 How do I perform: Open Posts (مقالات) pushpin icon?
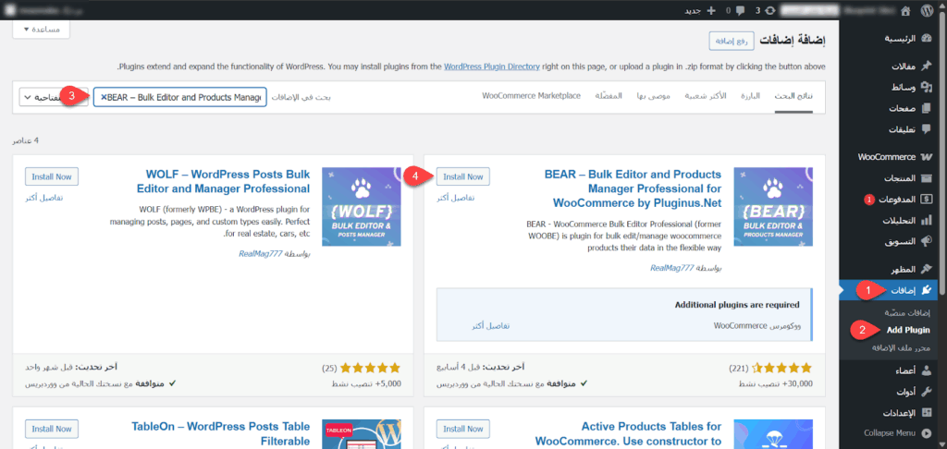click(927, 66)
